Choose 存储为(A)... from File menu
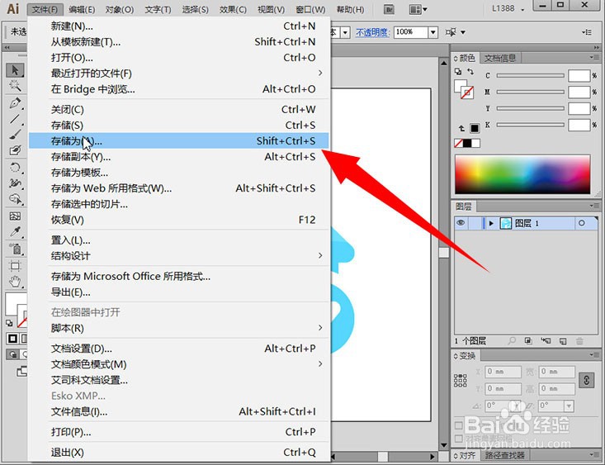 point(179,141)
